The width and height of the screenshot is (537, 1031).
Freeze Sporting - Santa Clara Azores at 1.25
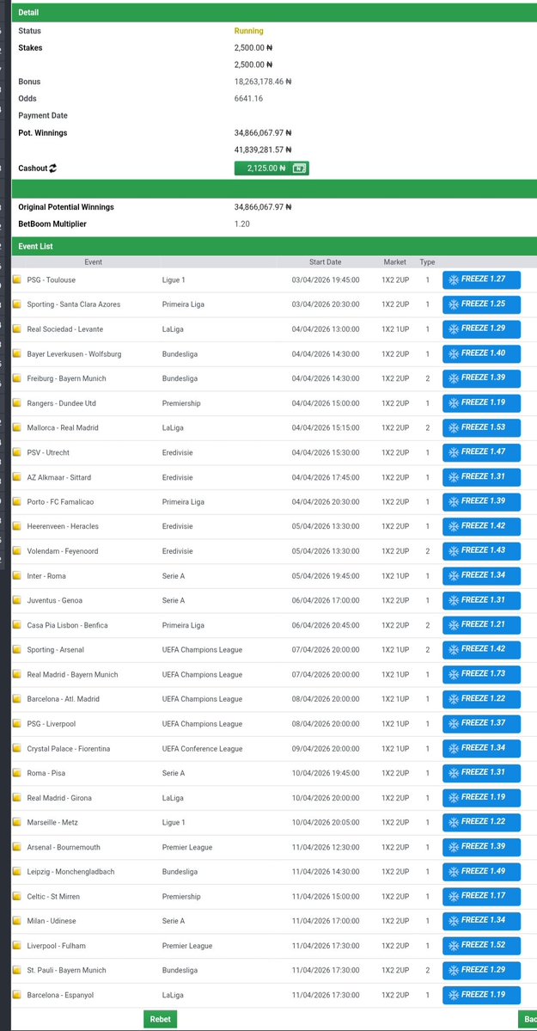tap(481, 304)
